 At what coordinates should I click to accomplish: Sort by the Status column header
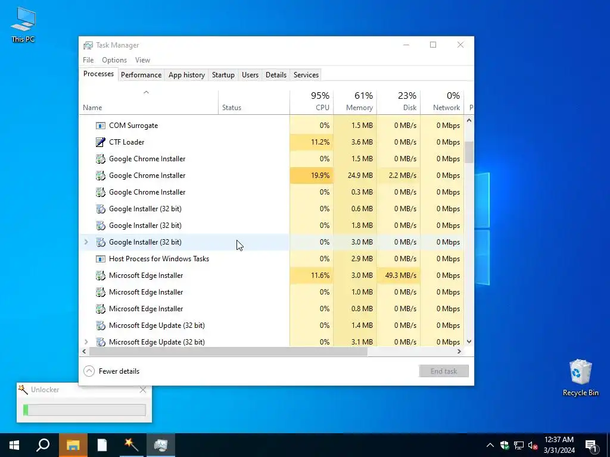pyautogui.click(x=254, y=102)
